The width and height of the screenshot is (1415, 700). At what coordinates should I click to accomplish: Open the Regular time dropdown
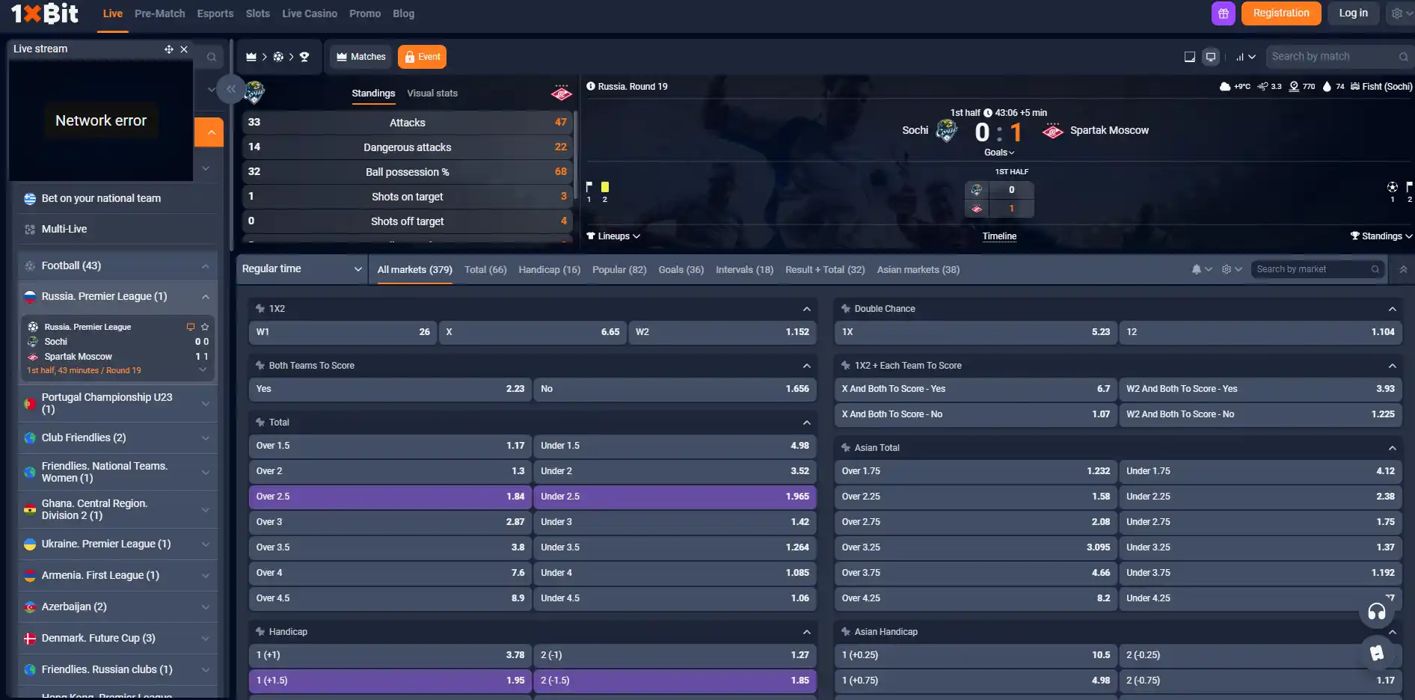[301, 269]
